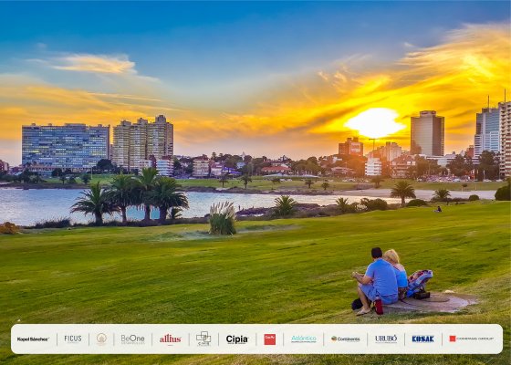Click the bright setting sun
This screenshot has height=365, width=511.
[375, 123]
